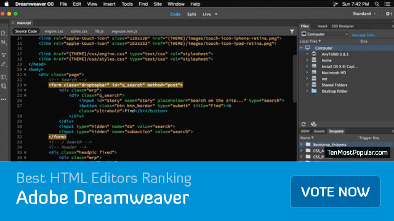Viewport: 394px width, 221px height.
Task: Click the Macintosh HD drive icon
Action: 314,72
